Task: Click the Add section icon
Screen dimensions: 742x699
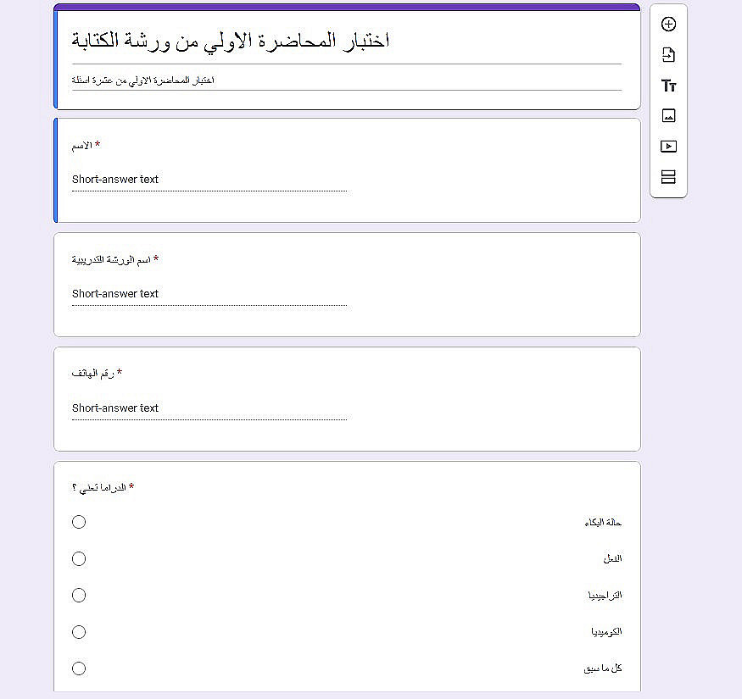Action: click(x=668, y=177)
